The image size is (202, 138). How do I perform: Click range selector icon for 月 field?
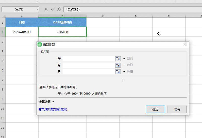pos(118,65)
